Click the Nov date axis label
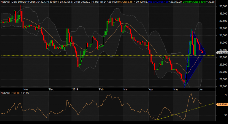This screenshot has width=228, height=124. click(x=26, y=89)
